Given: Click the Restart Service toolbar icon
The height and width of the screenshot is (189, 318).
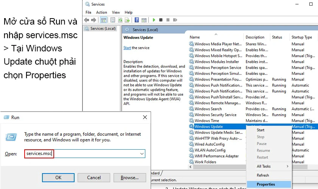Looking at the screenshot, I should [175, 20].
